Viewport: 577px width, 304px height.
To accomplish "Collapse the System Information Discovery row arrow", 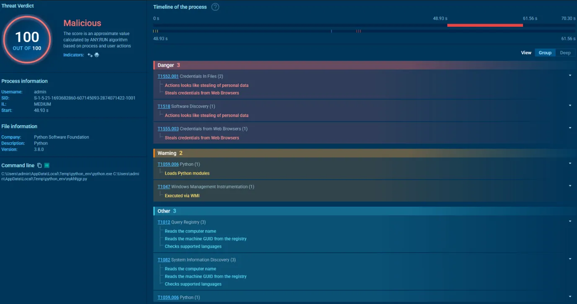I will [x=570, y=259].
